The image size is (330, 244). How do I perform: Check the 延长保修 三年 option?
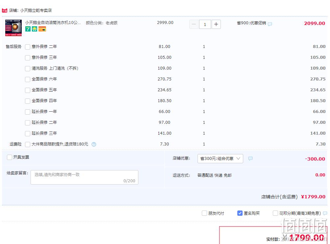28,133
